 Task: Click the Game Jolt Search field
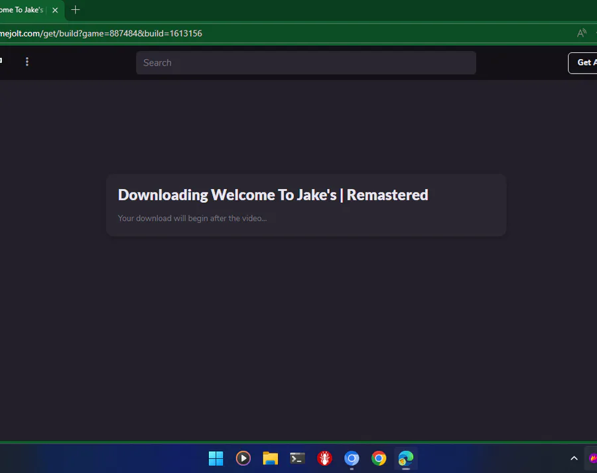pos(306,63)
